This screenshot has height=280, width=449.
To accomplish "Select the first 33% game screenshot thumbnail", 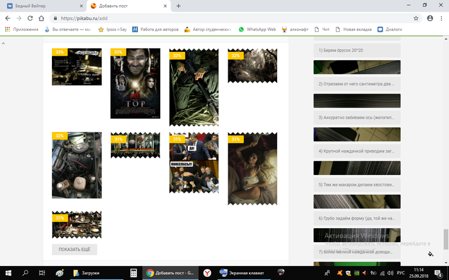I will click(x=77, y=67).
